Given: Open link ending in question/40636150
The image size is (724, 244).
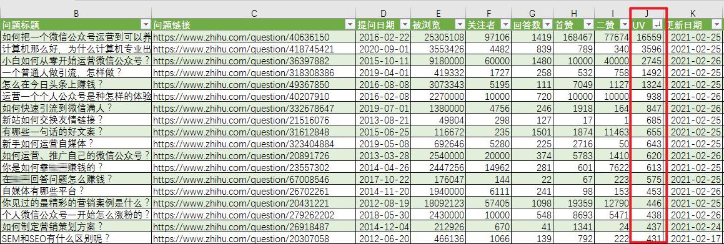Looking at the screenshot, I should coord(241,37).
